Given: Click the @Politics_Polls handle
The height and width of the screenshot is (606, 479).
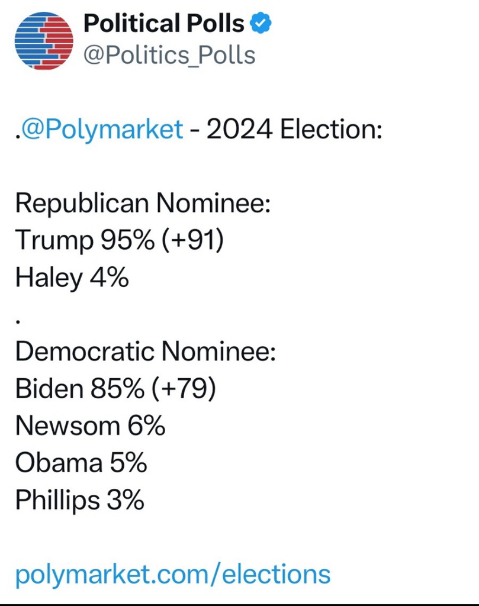Looking at the screenshot, I should pyautogui.click(x=169, y=55).
